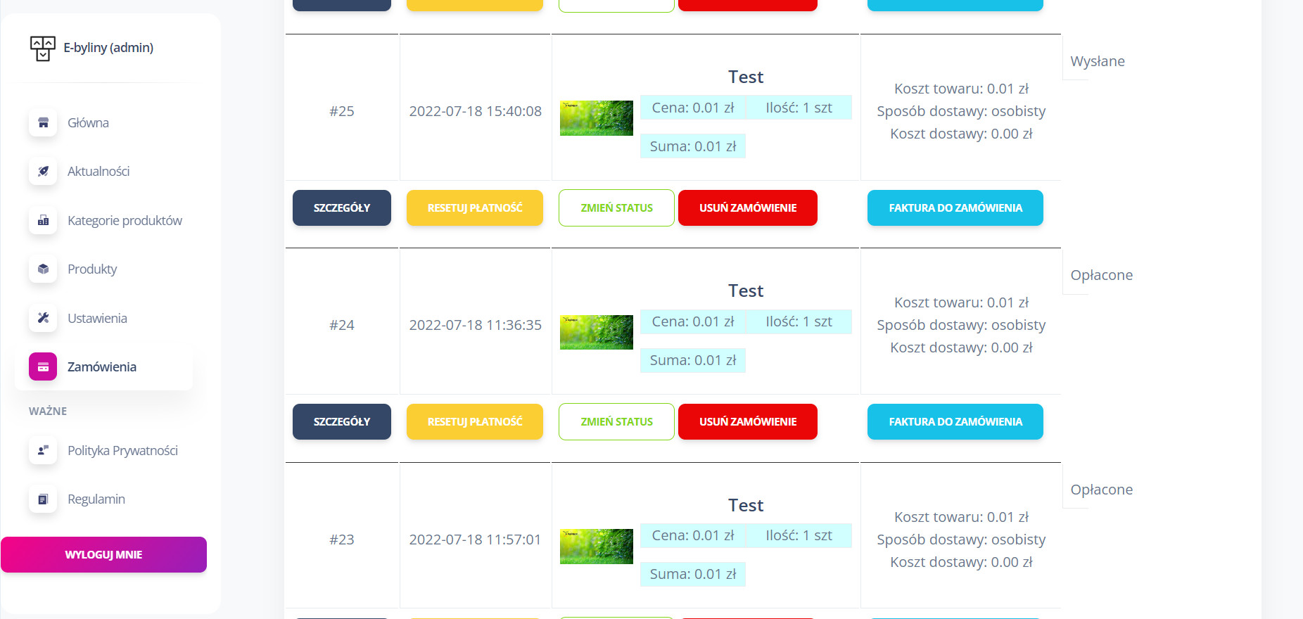This screenshot has height=619, width=1303.
Task: Go to the Zamówienia menu item
Action: [103, 366]
